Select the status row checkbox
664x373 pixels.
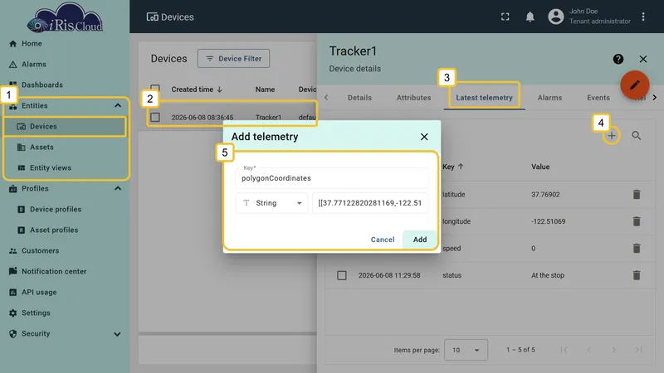342,275
